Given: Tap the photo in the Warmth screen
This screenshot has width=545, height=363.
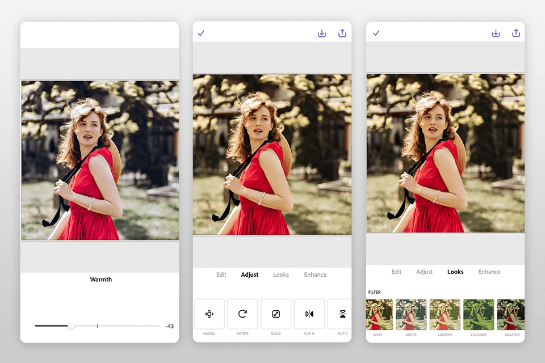Looking at the screenshot, I should [100, 161].
